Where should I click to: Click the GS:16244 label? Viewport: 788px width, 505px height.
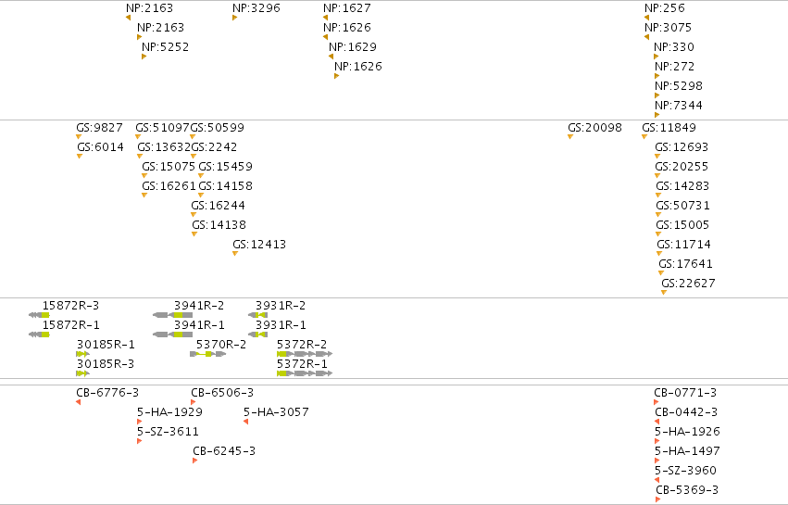(x=219, y=205)
